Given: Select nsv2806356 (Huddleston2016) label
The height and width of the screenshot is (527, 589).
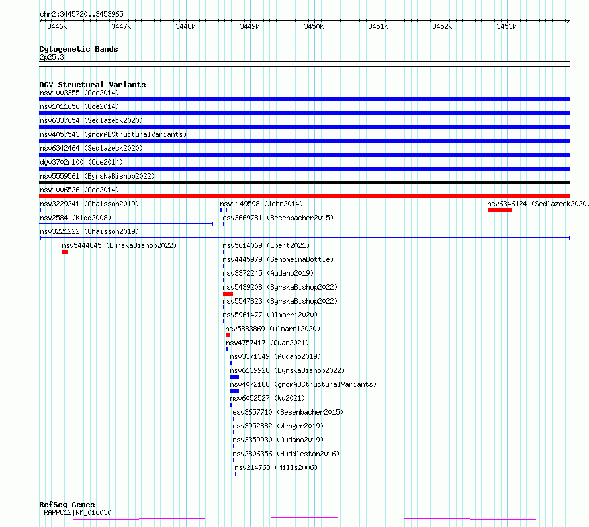Looking at the screenshot, I should [287, 454].
